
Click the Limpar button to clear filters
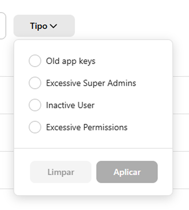[x=61, y=172]
